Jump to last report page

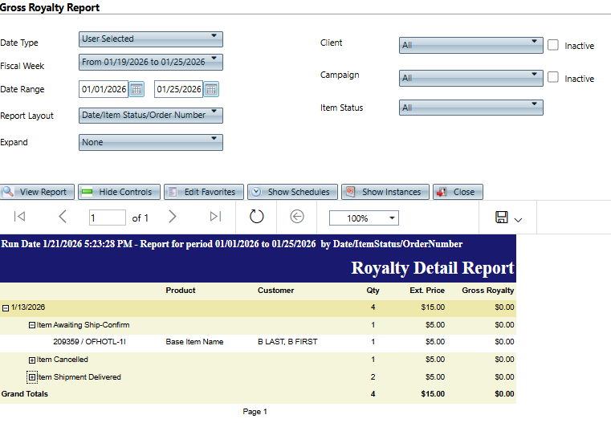tap(214, 217)
